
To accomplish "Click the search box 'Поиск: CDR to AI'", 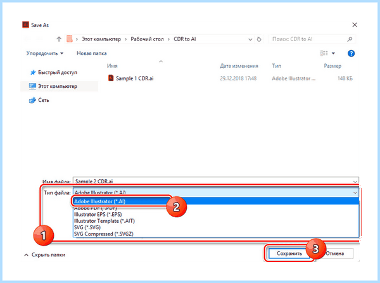I will [x=312, y=39].
